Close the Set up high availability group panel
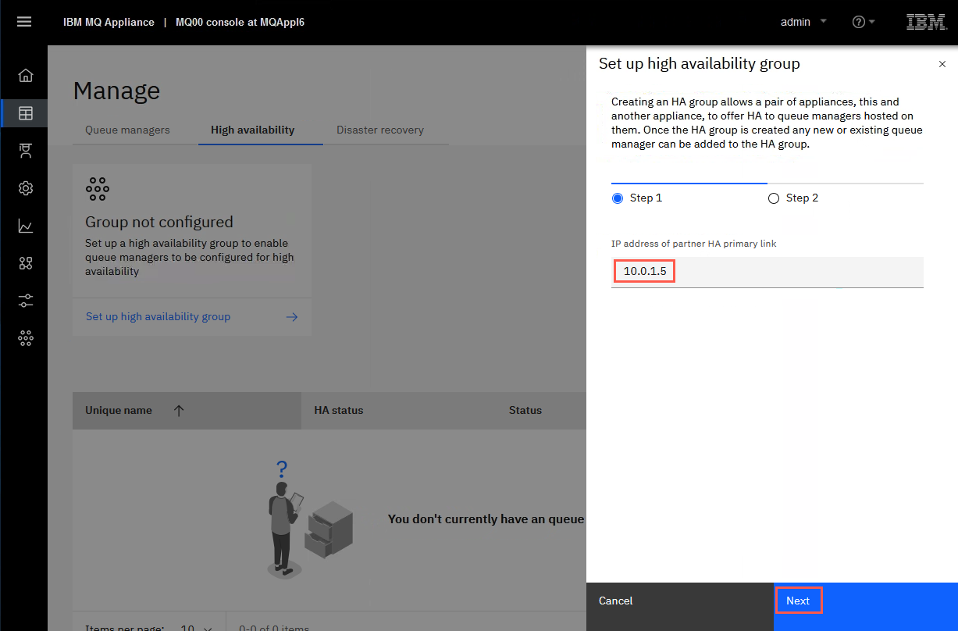Screen dimensions: 958x631 tap(942, 64)
